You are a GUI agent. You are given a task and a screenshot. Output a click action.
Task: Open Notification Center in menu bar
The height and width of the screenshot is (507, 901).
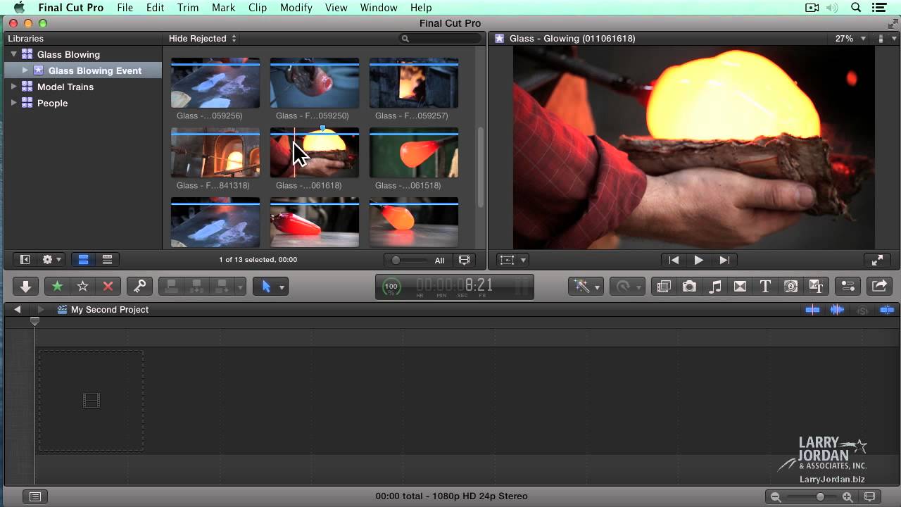click(x=878, y=8)
